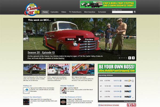This screenshot has width=160, height=107.
Task: Click the NBCSN network logo
Action: pos(128,81)
